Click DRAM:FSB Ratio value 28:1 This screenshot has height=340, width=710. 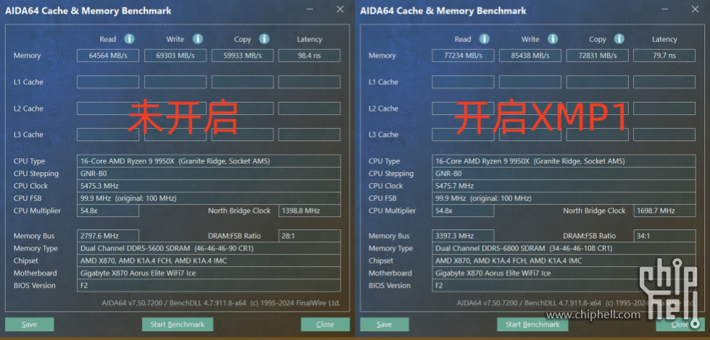tap(309, 236)
